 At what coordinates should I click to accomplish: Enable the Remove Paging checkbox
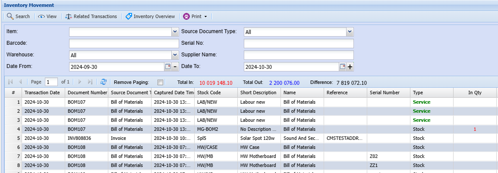[x=161, y=82]
